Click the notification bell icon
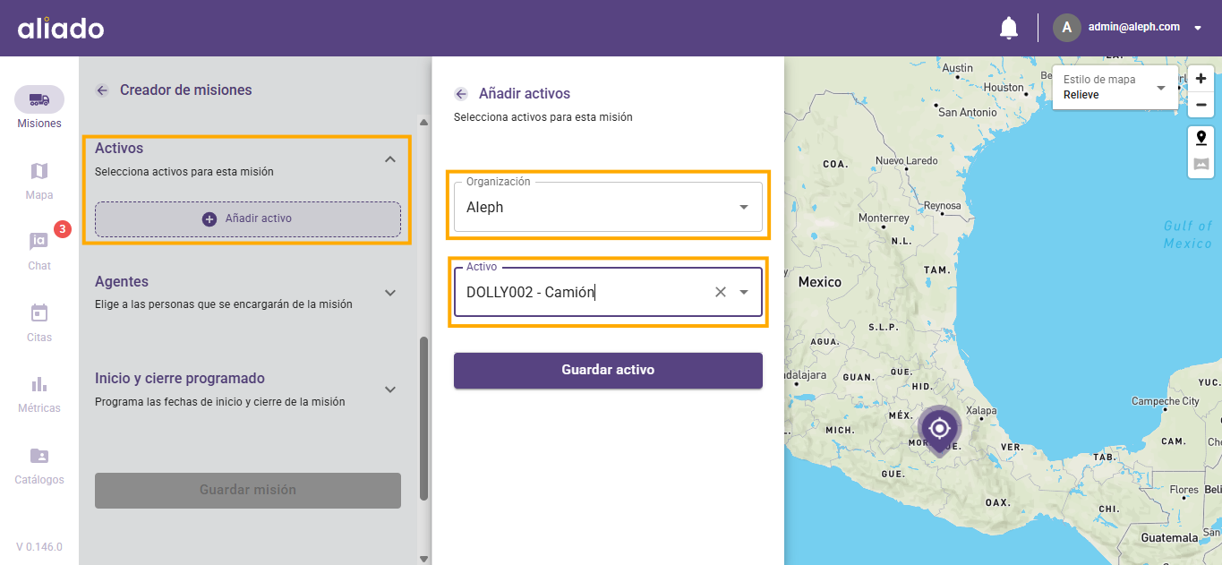The height and width of the screenshot is (565, 1222). tap(1009, 28)
